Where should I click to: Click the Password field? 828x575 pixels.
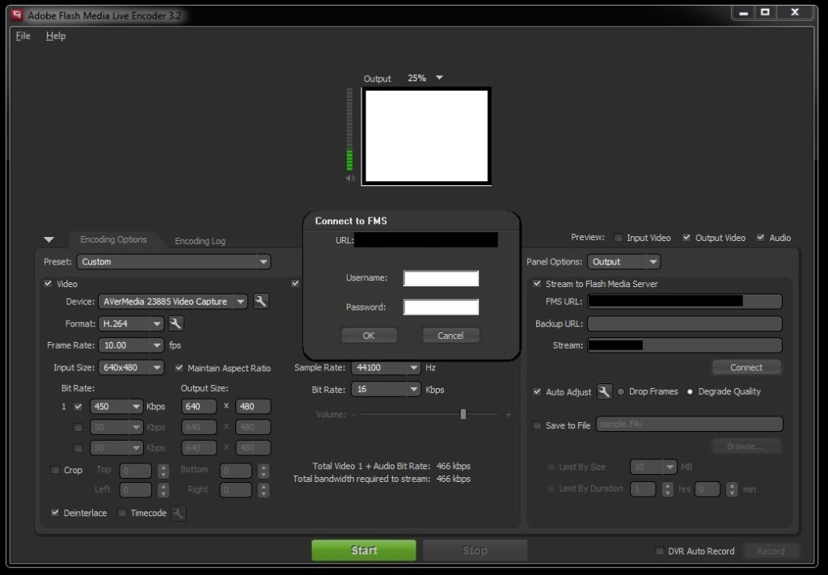[441, 307]
